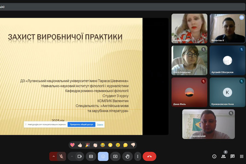Leave the call
This screenshot has height=164, width=246.
[150, 156]
